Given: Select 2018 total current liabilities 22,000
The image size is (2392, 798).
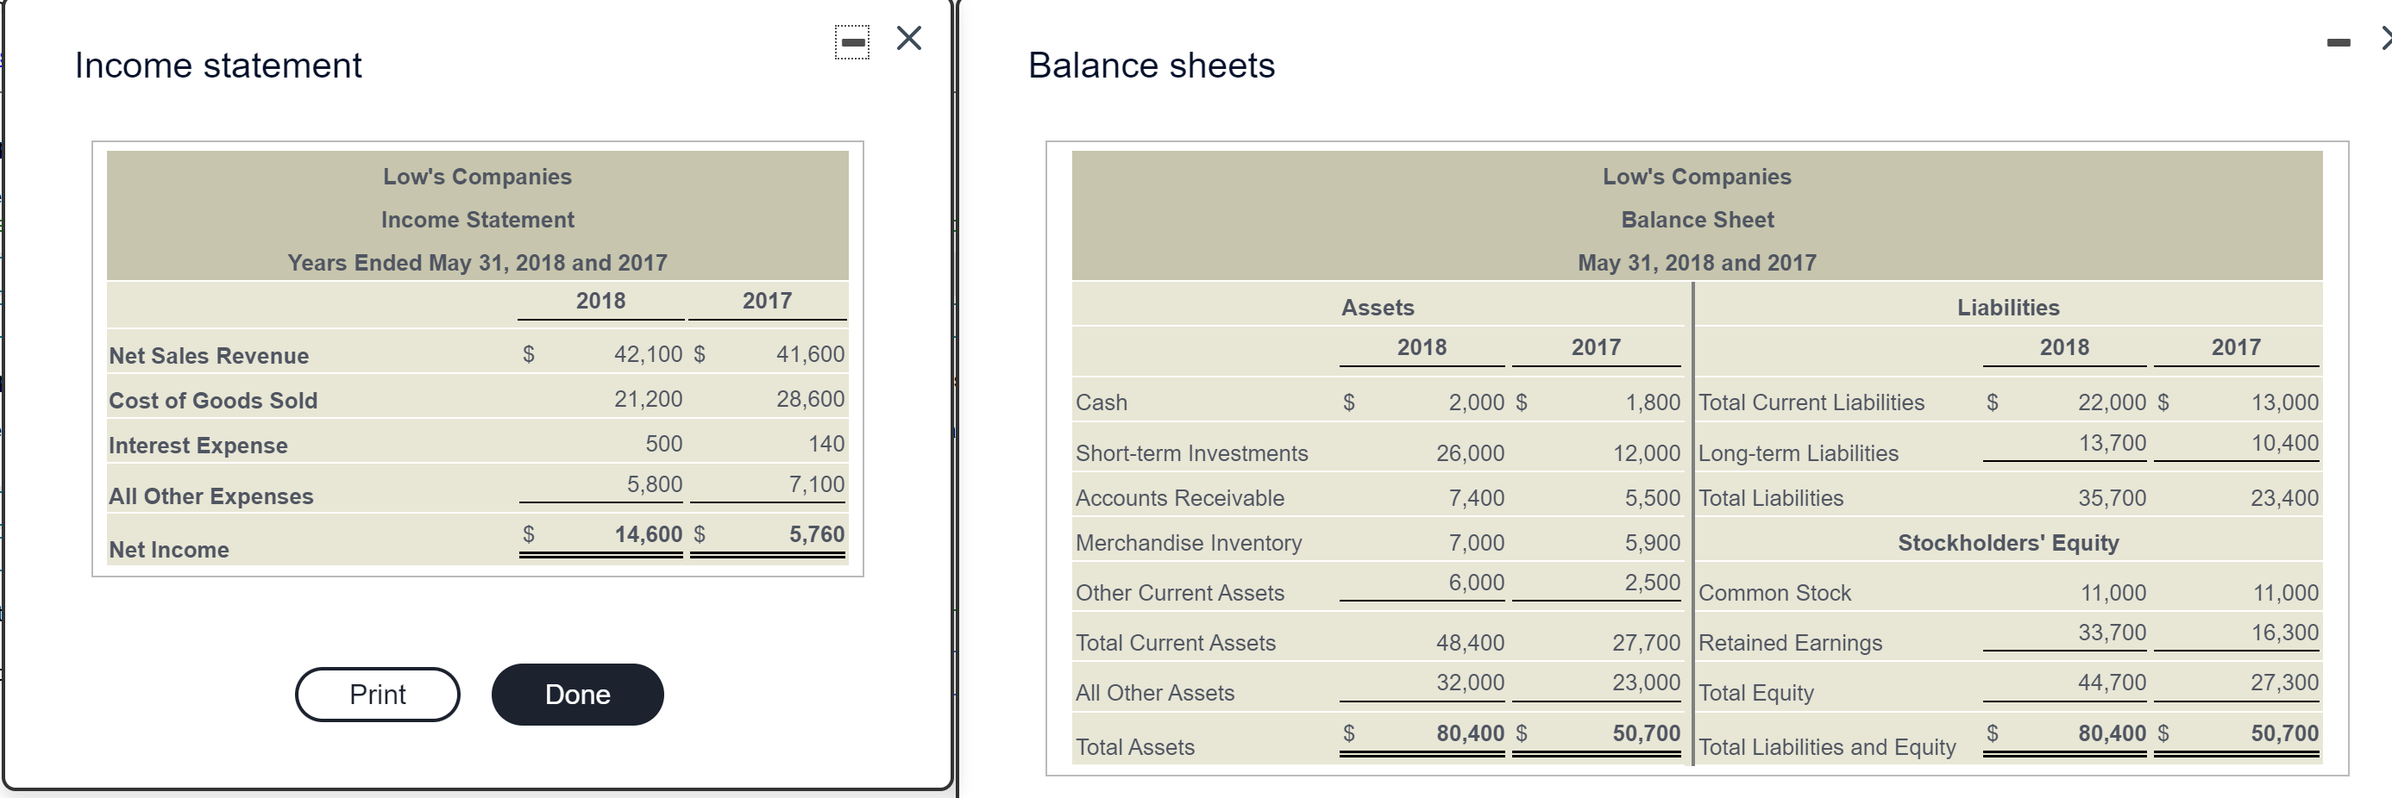Looking at the screenshot, I should 2112,402.
